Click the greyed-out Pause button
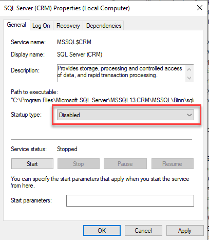This screenshot has width=209, height=240. pyautogui.click(x=125, y=164)
